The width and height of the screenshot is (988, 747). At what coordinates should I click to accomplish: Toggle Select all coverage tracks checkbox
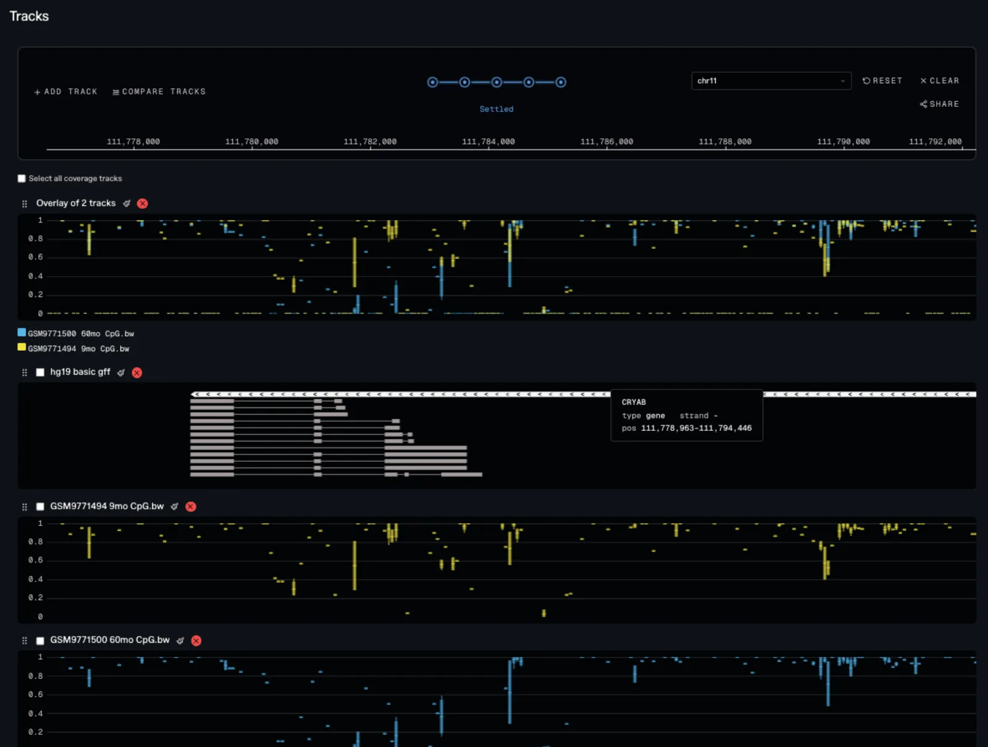pyautogui.click(x=22, y=178)
